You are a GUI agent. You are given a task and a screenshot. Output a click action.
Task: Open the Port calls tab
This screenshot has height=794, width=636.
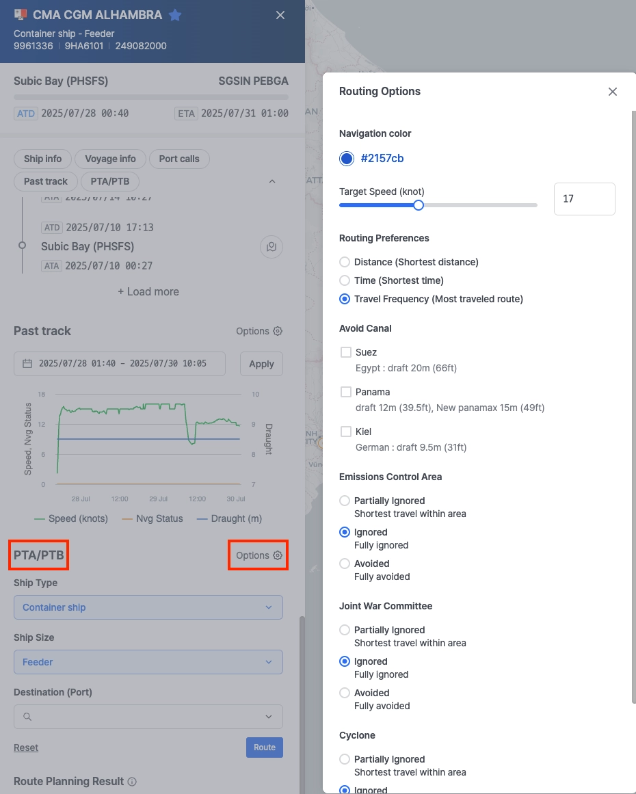point(179,159)
